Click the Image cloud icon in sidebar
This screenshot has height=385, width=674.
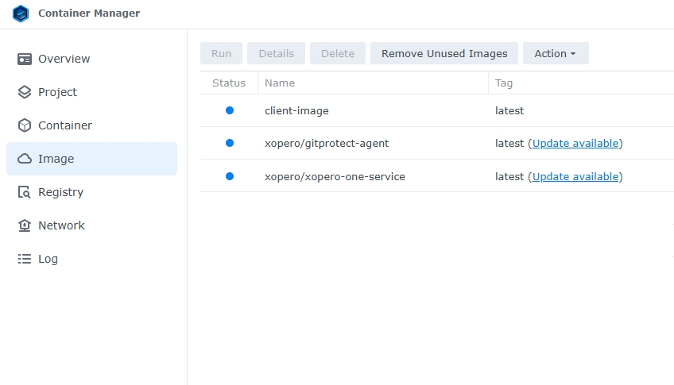25,159
